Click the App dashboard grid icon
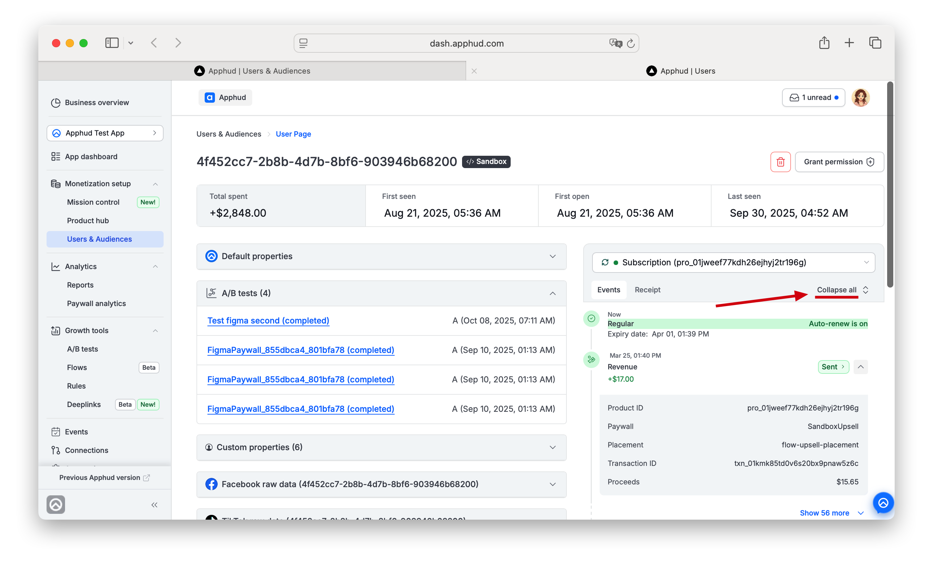933x571 pixels. tap(56, 157)
